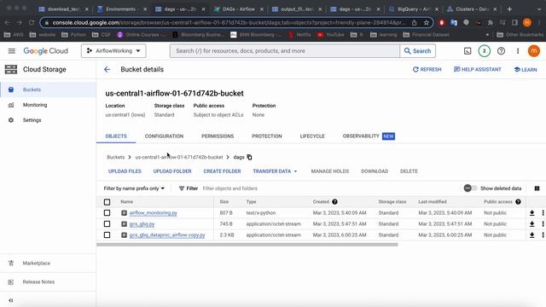Activate Cloud Shell terminal icon

[468, 51]
